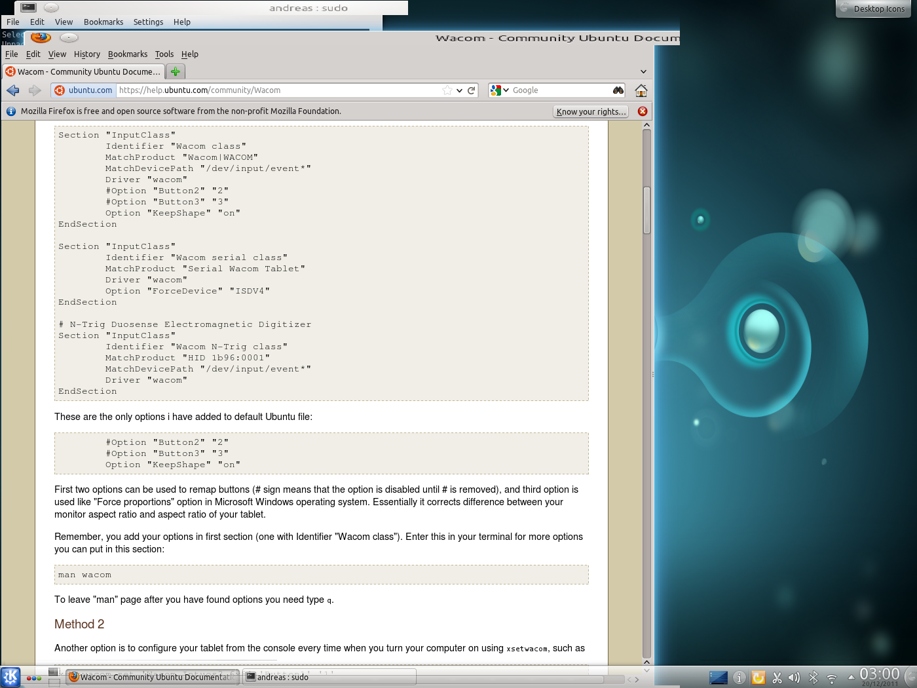Open Firefox View menu

[x=58, y=54]
